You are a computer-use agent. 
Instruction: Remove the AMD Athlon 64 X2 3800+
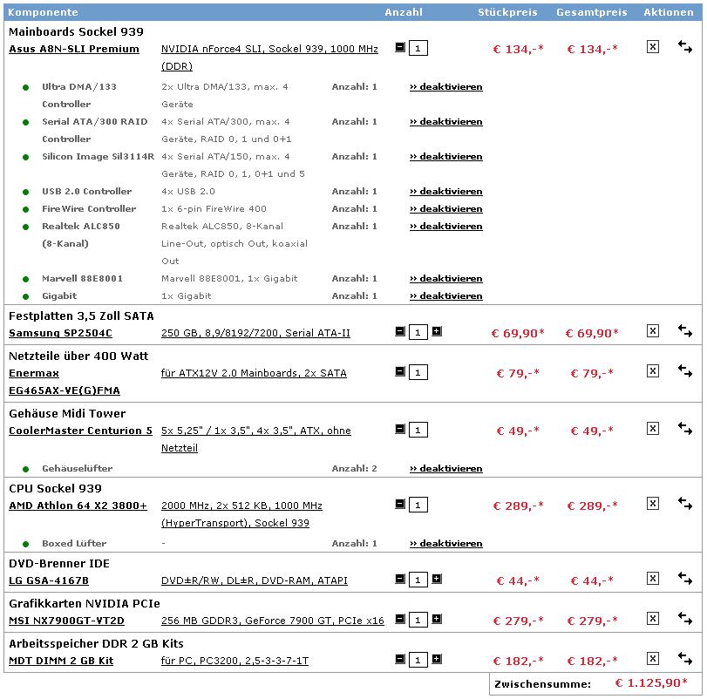pyautogui.click(x=652, y=504)
